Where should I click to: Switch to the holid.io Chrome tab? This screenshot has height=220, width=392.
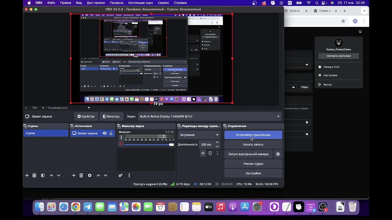(x=295, y=11)
